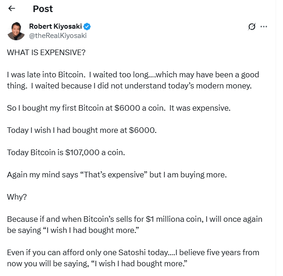This screenshot has width=283, height=276.
Task: Click the Robert Kiyosaki display name
Action: [x=55, y=26]
